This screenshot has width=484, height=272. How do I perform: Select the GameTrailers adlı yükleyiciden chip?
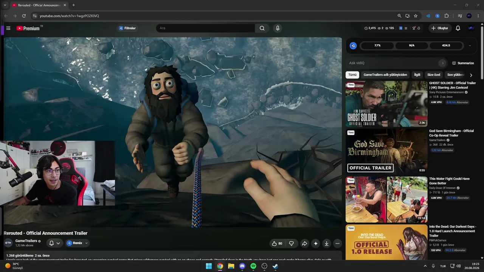pyautogui.click(x=385, y=75)
